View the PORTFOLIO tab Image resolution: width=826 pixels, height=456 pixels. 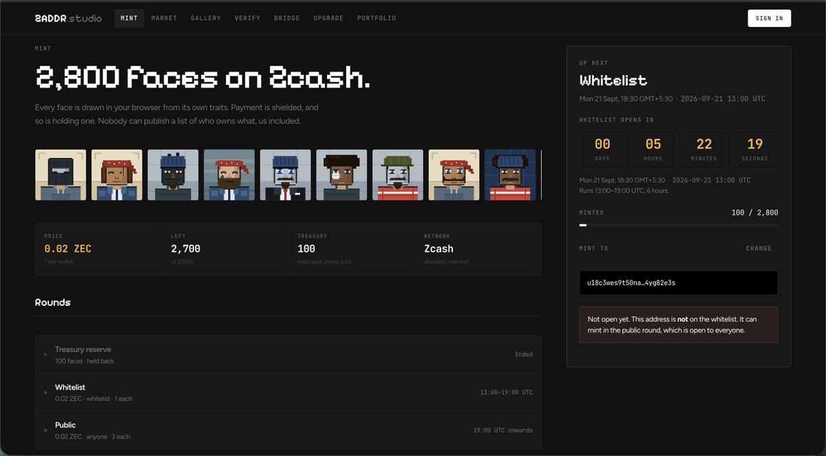377,18
